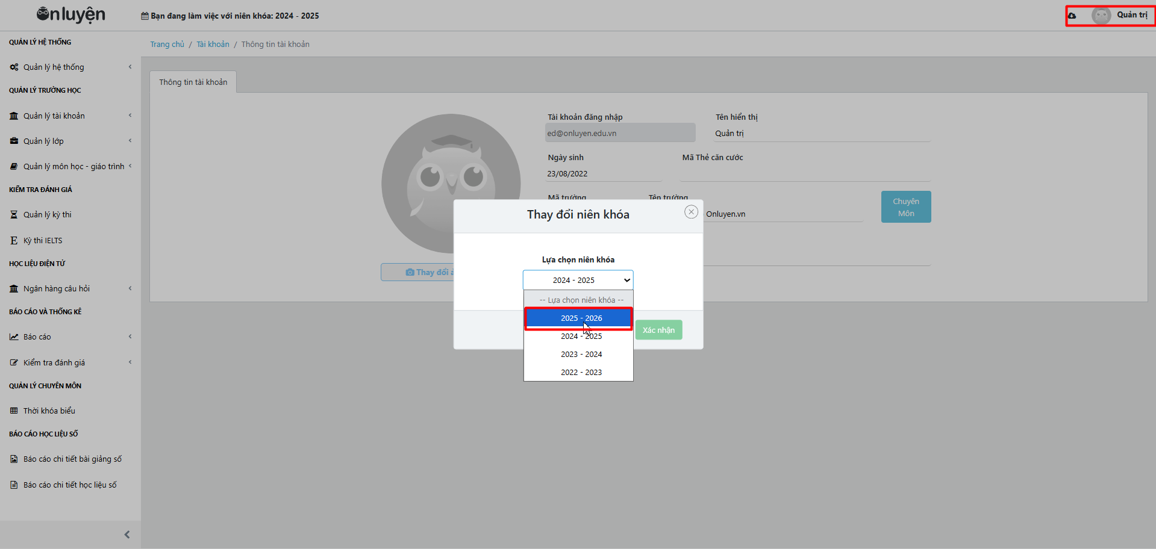
Task: Close the Thay đổi niên khóa dialog
Action: tap(691, 212)
